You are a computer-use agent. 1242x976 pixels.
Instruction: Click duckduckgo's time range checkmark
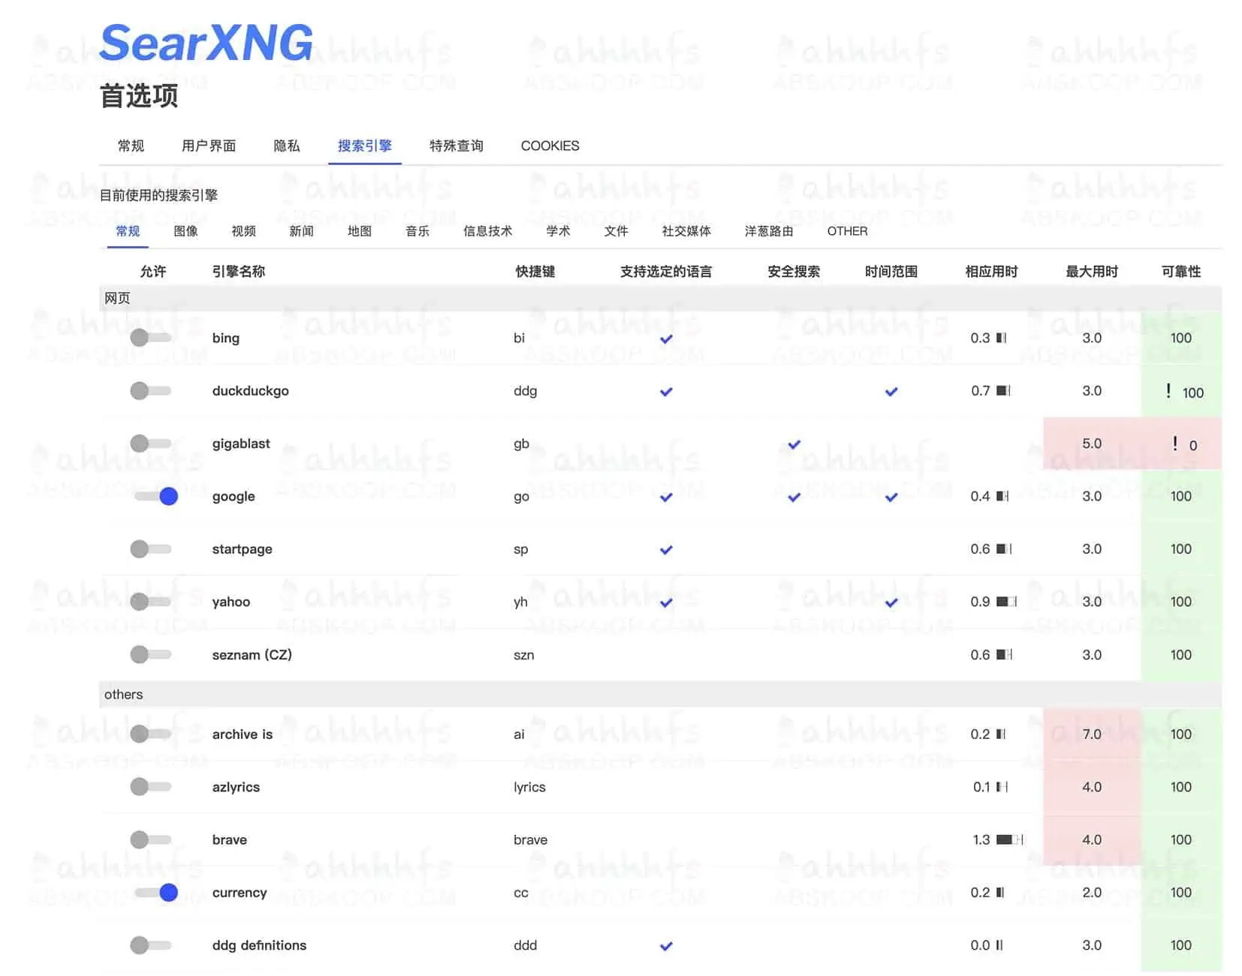pyautogui.click(x=891, y=391)
